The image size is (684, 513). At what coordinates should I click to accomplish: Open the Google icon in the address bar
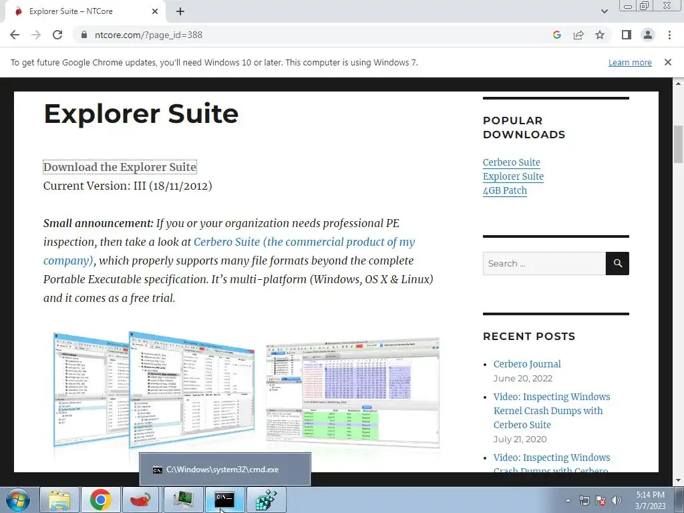[556, 35]
